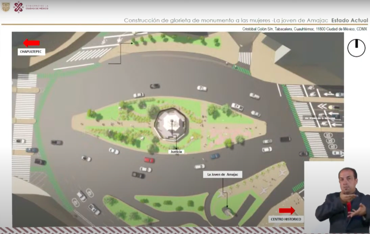Screen dimensions: 370x234
Task: Click the sign language interpreter inset
Action: pyautogui.click(x=337, y=197)
